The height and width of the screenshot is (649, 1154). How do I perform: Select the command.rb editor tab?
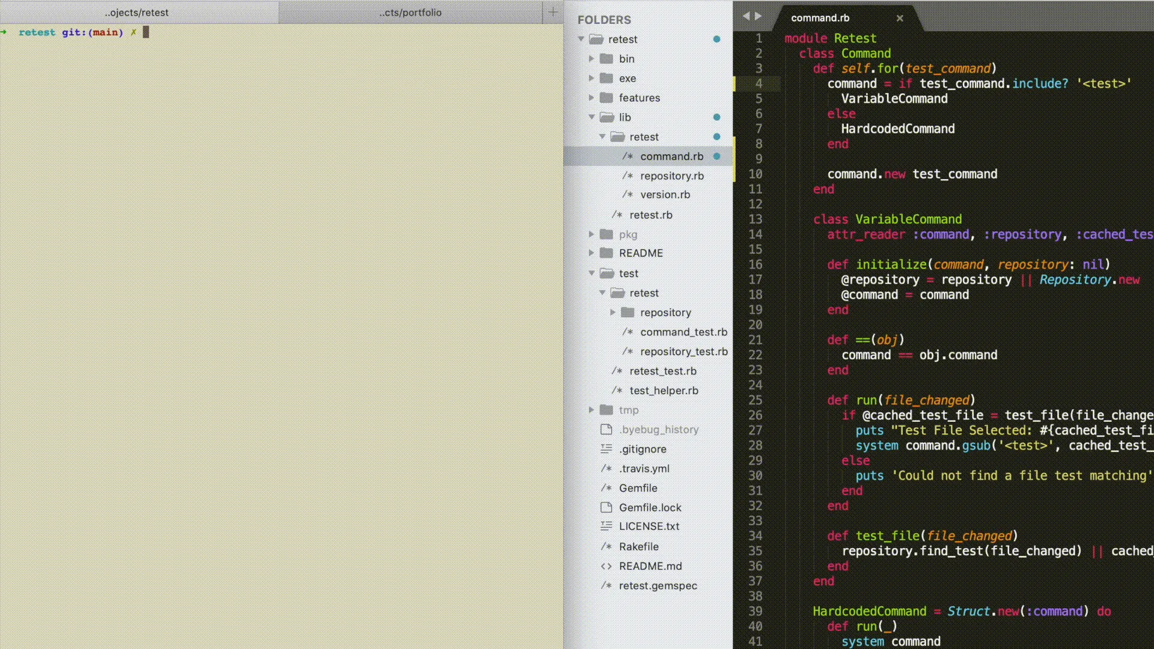(x=847, y=18)
